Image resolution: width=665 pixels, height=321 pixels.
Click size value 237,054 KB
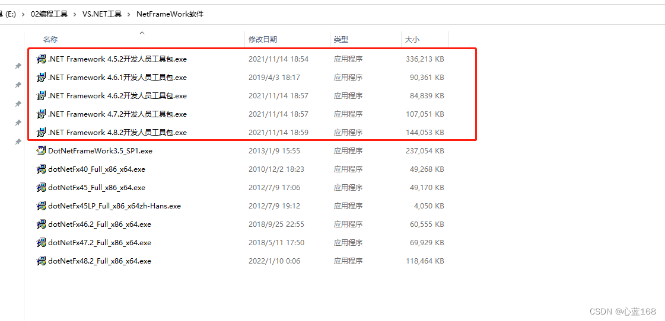tap(425, 151)
